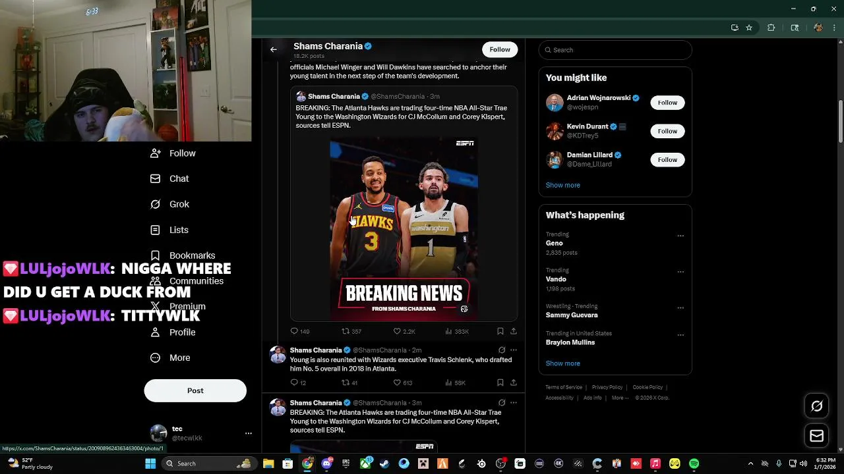Open Steam from the taskbar
The width and height of the screenshot is (844, 474).
click(x=384, y=463)
